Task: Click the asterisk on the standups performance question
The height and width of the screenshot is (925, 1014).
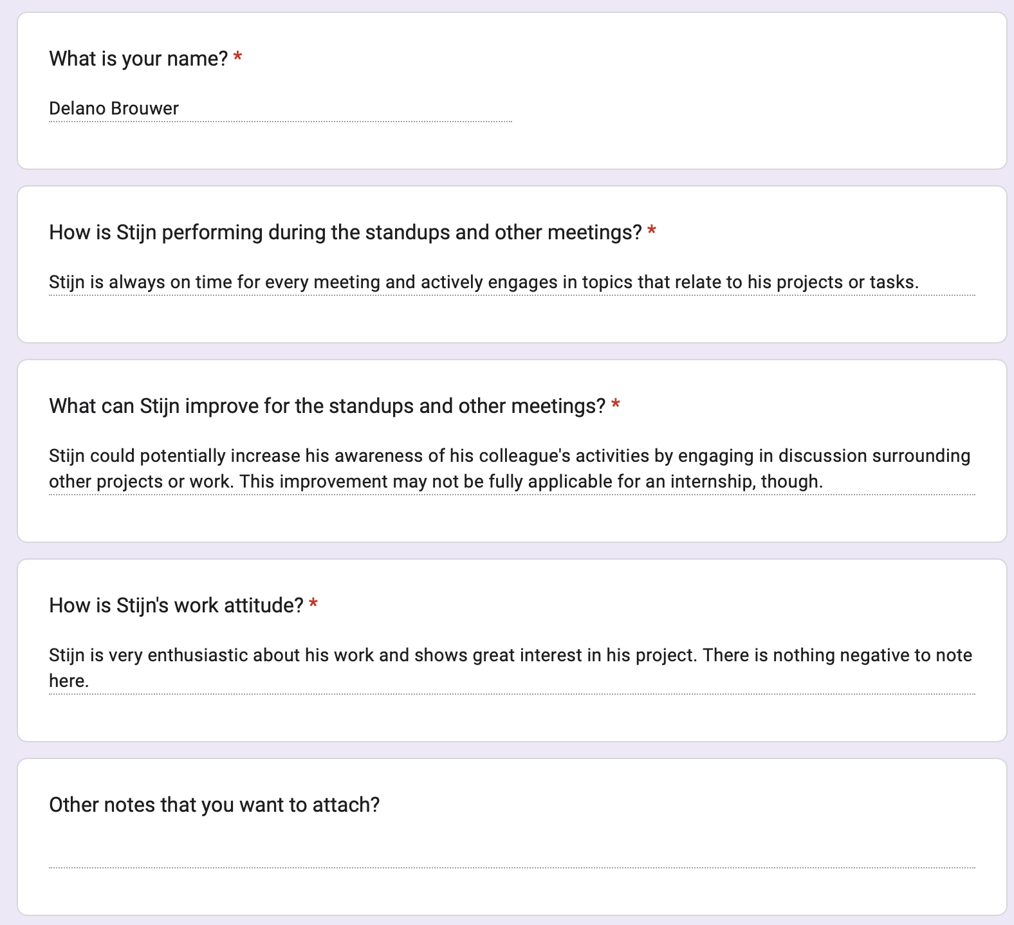Action: click(652, 231)
